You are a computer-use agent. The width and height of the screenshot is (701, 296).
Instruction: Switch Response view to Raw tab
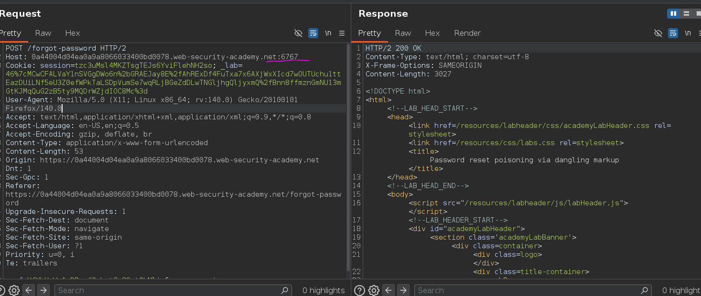[403, 33]
